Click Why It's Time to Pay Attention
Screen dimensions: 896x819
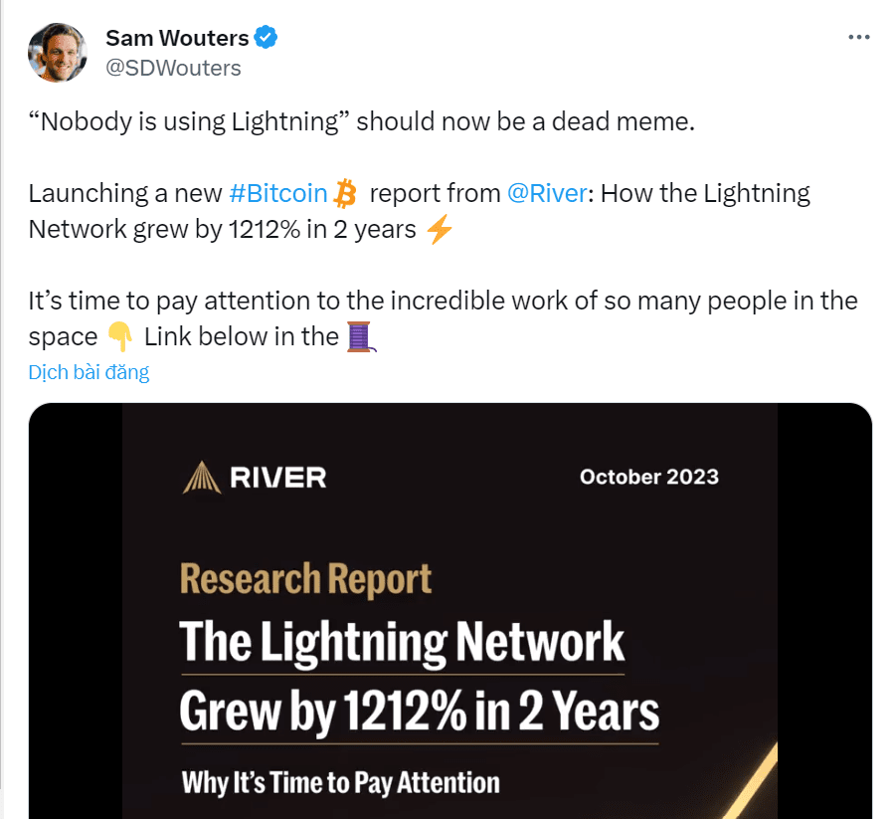click(340, 783)
